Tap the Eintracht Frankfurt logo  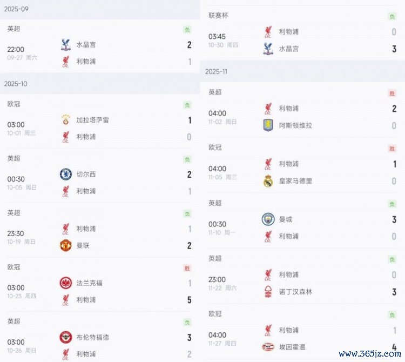coord(66,283)
